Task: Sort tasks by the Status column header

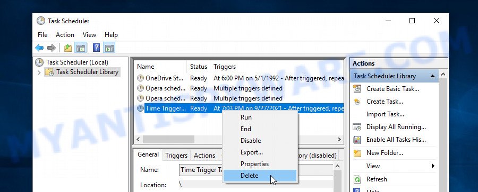Action: point(199,67)
